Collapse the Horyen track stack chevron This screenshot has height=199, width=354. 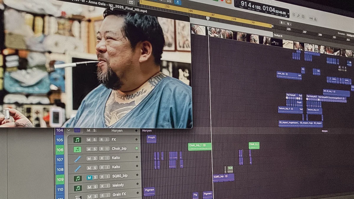(69, 130)
